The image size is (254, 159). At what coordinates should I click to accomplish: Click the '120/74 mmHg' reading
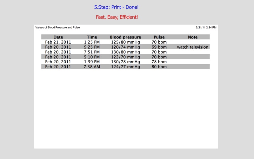(125, 47)
